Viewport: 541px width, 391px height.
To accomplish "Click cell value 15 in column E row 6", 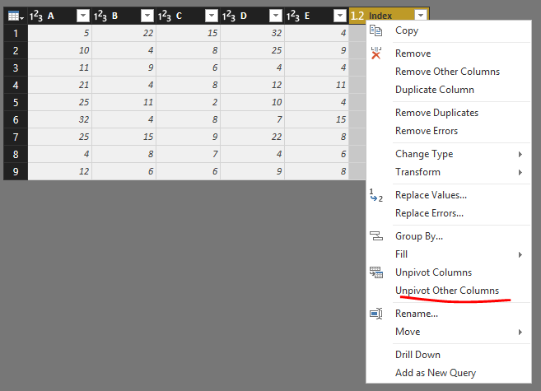I will (316, 119).
